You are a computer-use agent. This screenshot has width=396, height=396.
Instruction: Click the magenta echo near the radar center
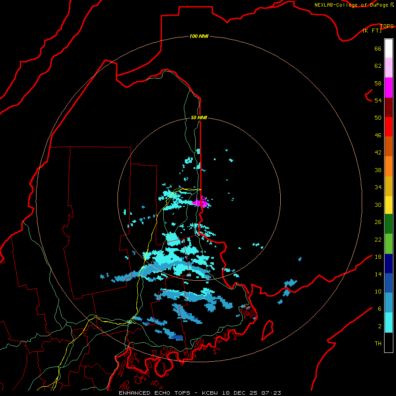click(x=201, y=203)
